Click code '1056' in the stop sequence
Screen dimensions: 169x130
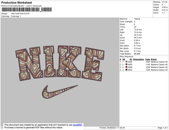tap(148, 62)
